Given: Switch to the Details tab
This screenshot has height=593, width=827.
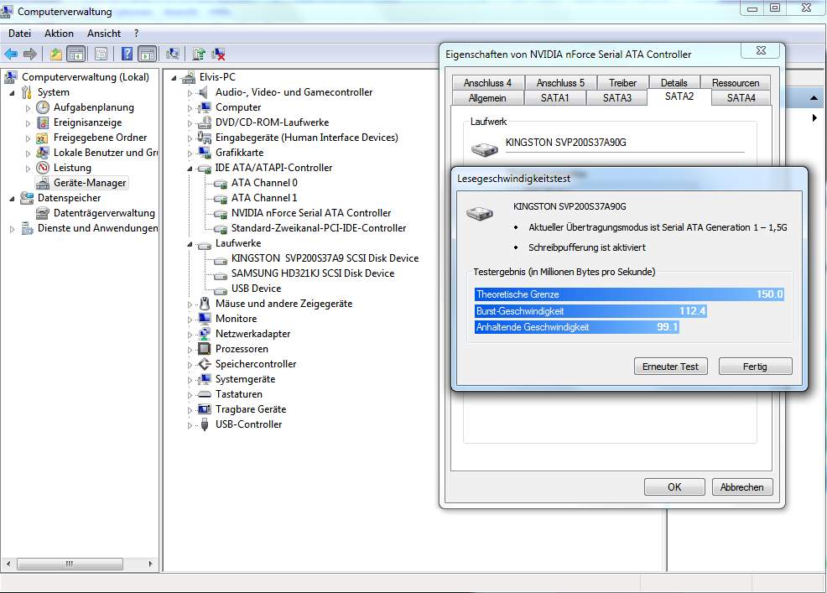Looking at the screenshot, I should pyautogui.click(x=674, y=83).
